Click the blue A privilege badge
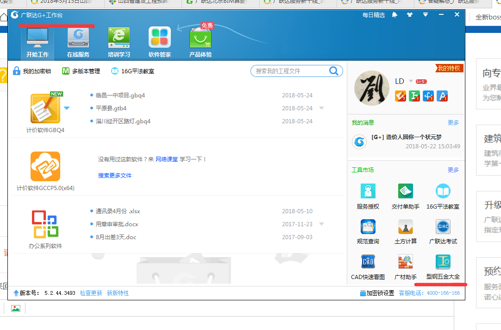The image size is (501, 330). tap(443, 96)
